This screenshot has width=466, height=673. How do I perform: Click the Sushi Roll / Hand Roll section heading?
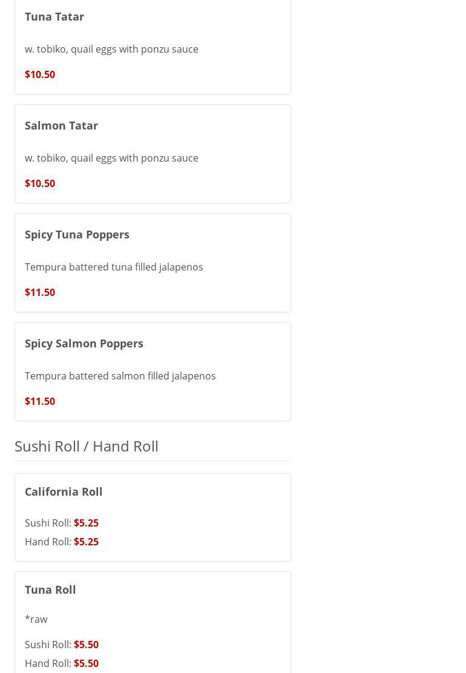pos(87,446)
